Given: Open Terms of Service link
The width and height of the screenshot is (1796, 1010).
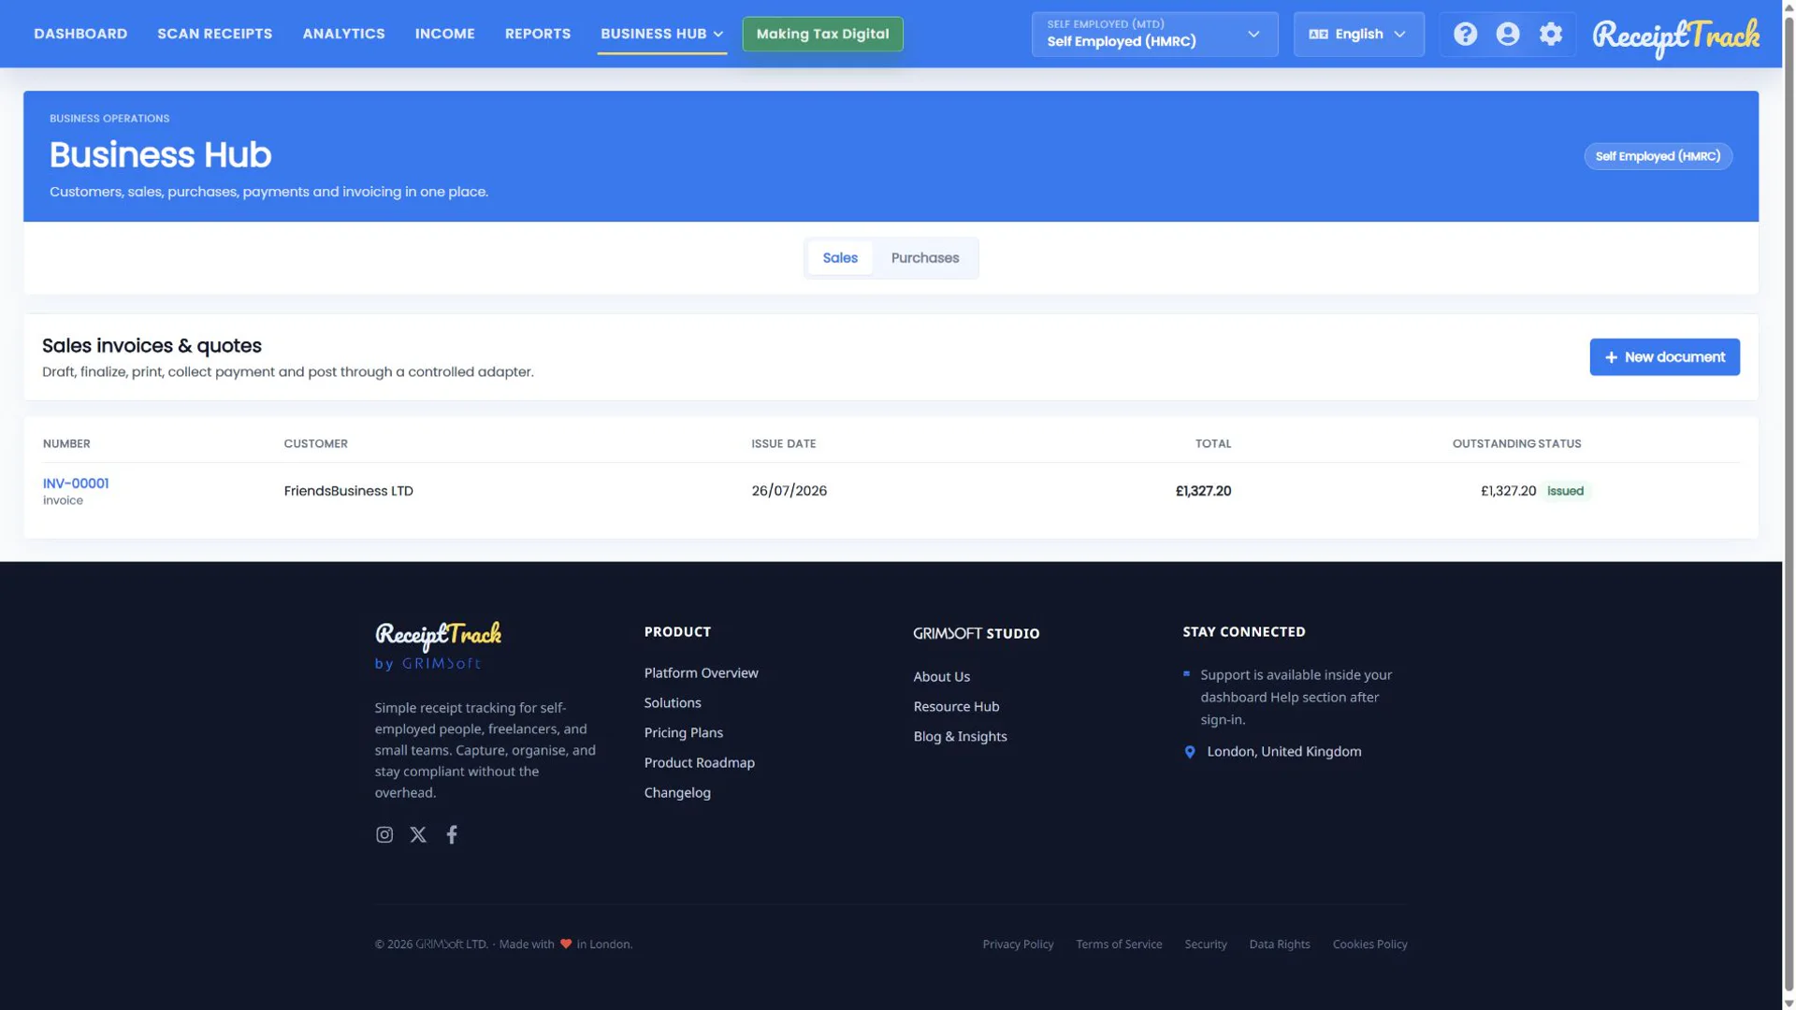Looking at the screenshot, I should (x=1119, y=945).
